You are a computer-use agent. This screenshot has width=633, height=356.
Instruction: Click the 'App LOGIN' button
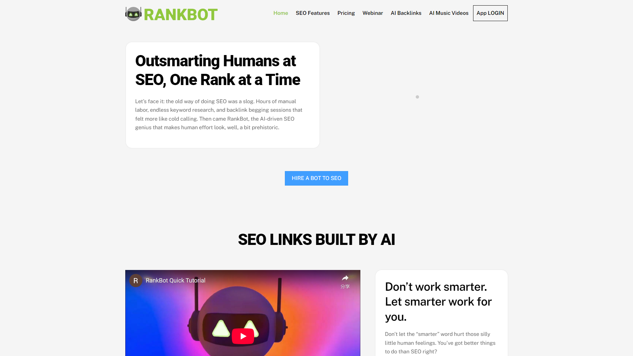pyautogui.click(x=490, y=13)
